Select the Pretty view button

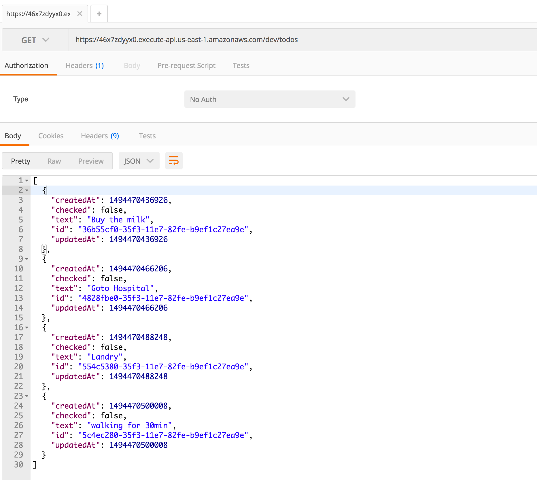[20, 161]
